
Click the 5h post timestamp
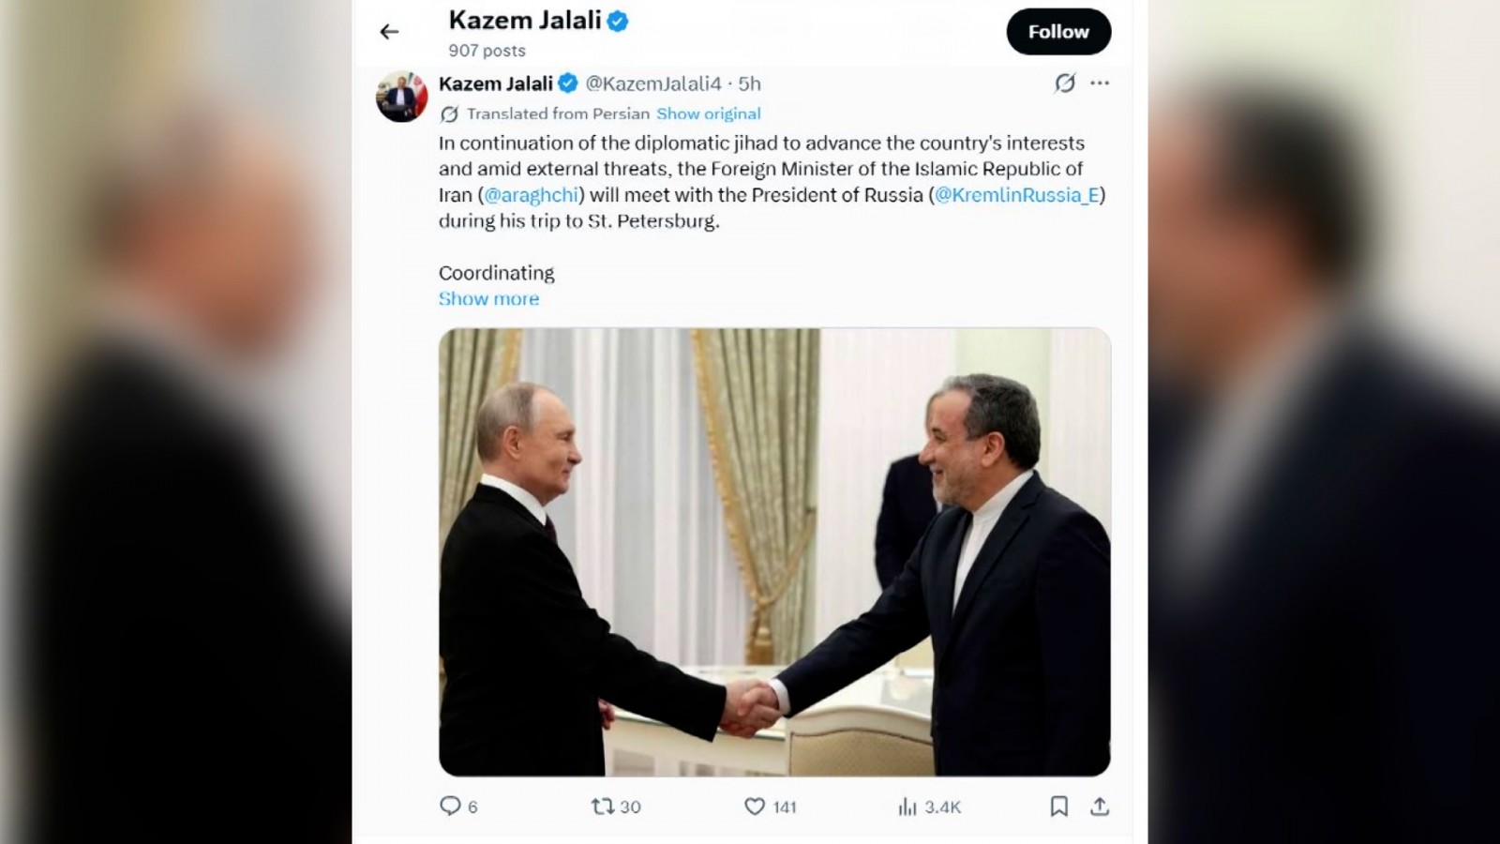pos(749,83)
